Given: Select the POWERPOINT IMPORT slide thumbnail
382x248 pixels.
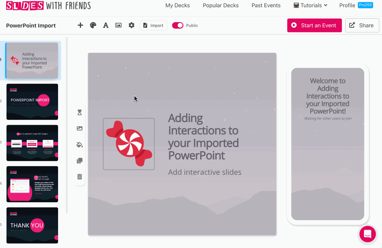Looking at the screenshot, I should point(32,102).
